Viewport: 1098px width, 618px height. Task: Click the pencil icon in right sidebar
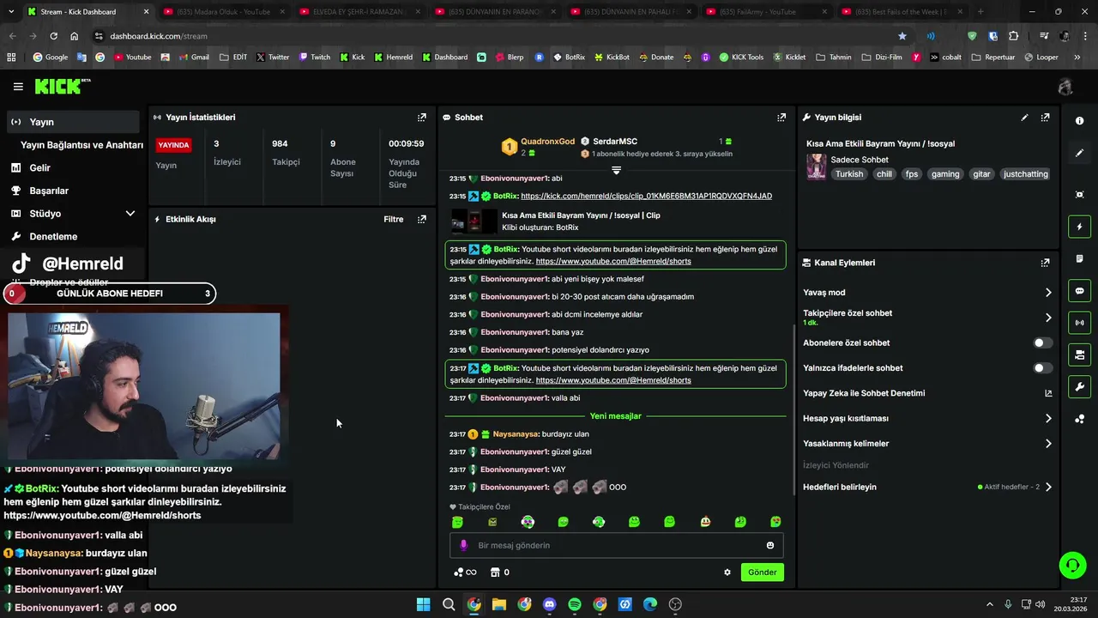click(x=1079, y=153)
